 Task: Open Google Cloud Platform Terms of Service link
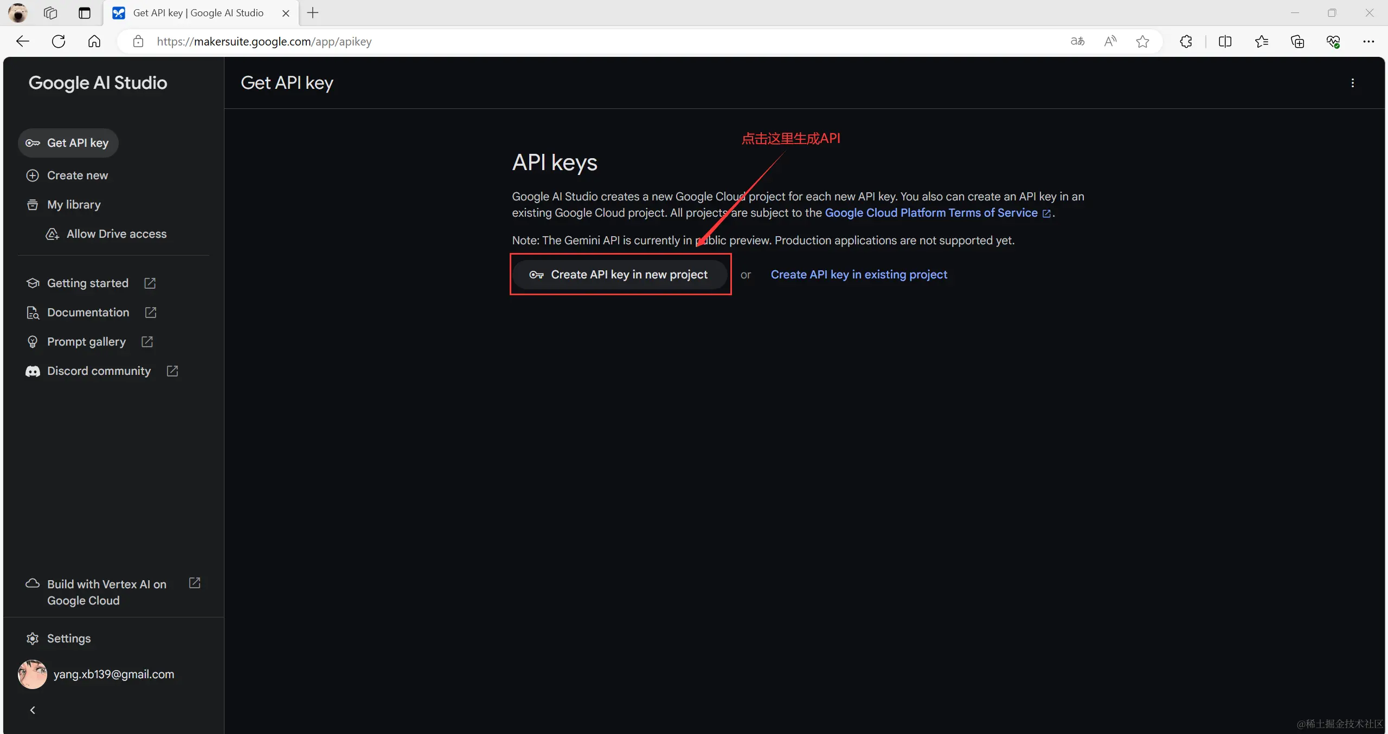point(931,213)
